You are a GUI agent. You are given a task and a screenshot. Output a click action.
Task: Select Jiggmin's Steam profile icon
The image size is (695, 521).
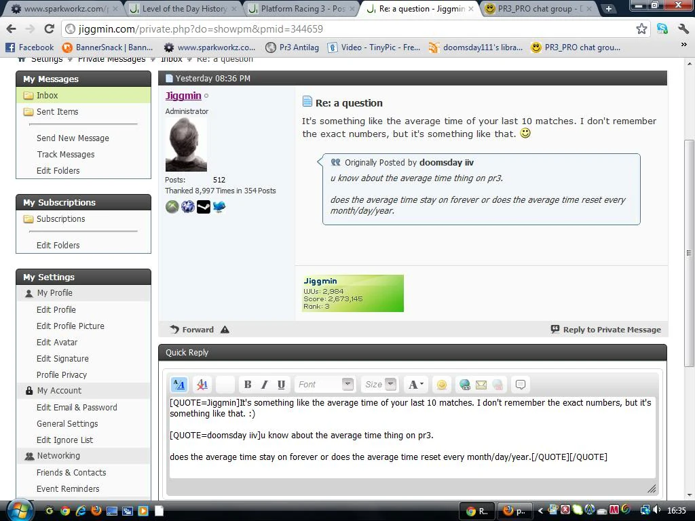coord(203,206)
